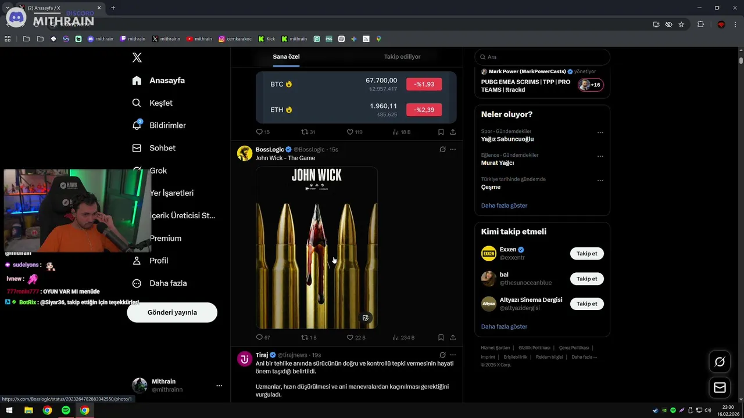Repost the BossLogic John Wick post
The height and width of the screenshot is (418, 744).
click(309, 337)
